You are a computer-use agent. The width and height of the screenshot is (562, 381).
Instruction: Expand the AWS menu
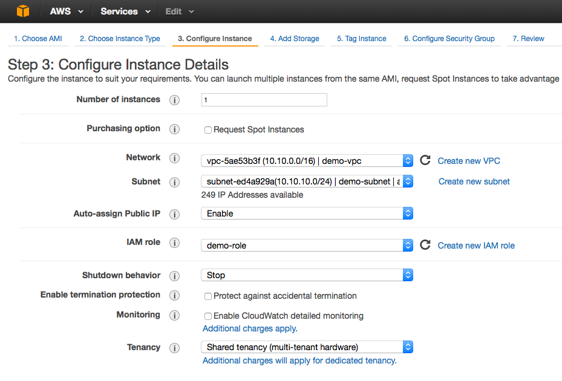(x=67, y=11)
